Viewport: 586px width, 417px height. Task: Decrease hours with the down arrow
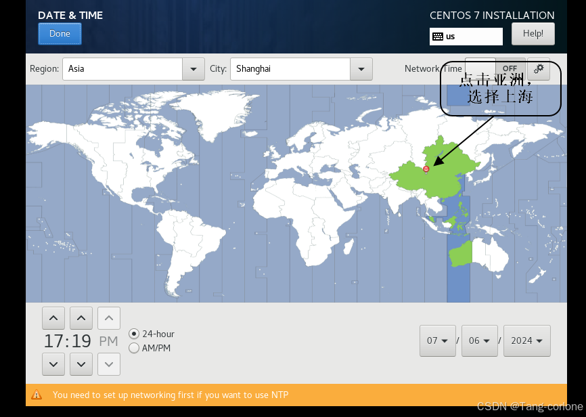[x=53, y=364]
